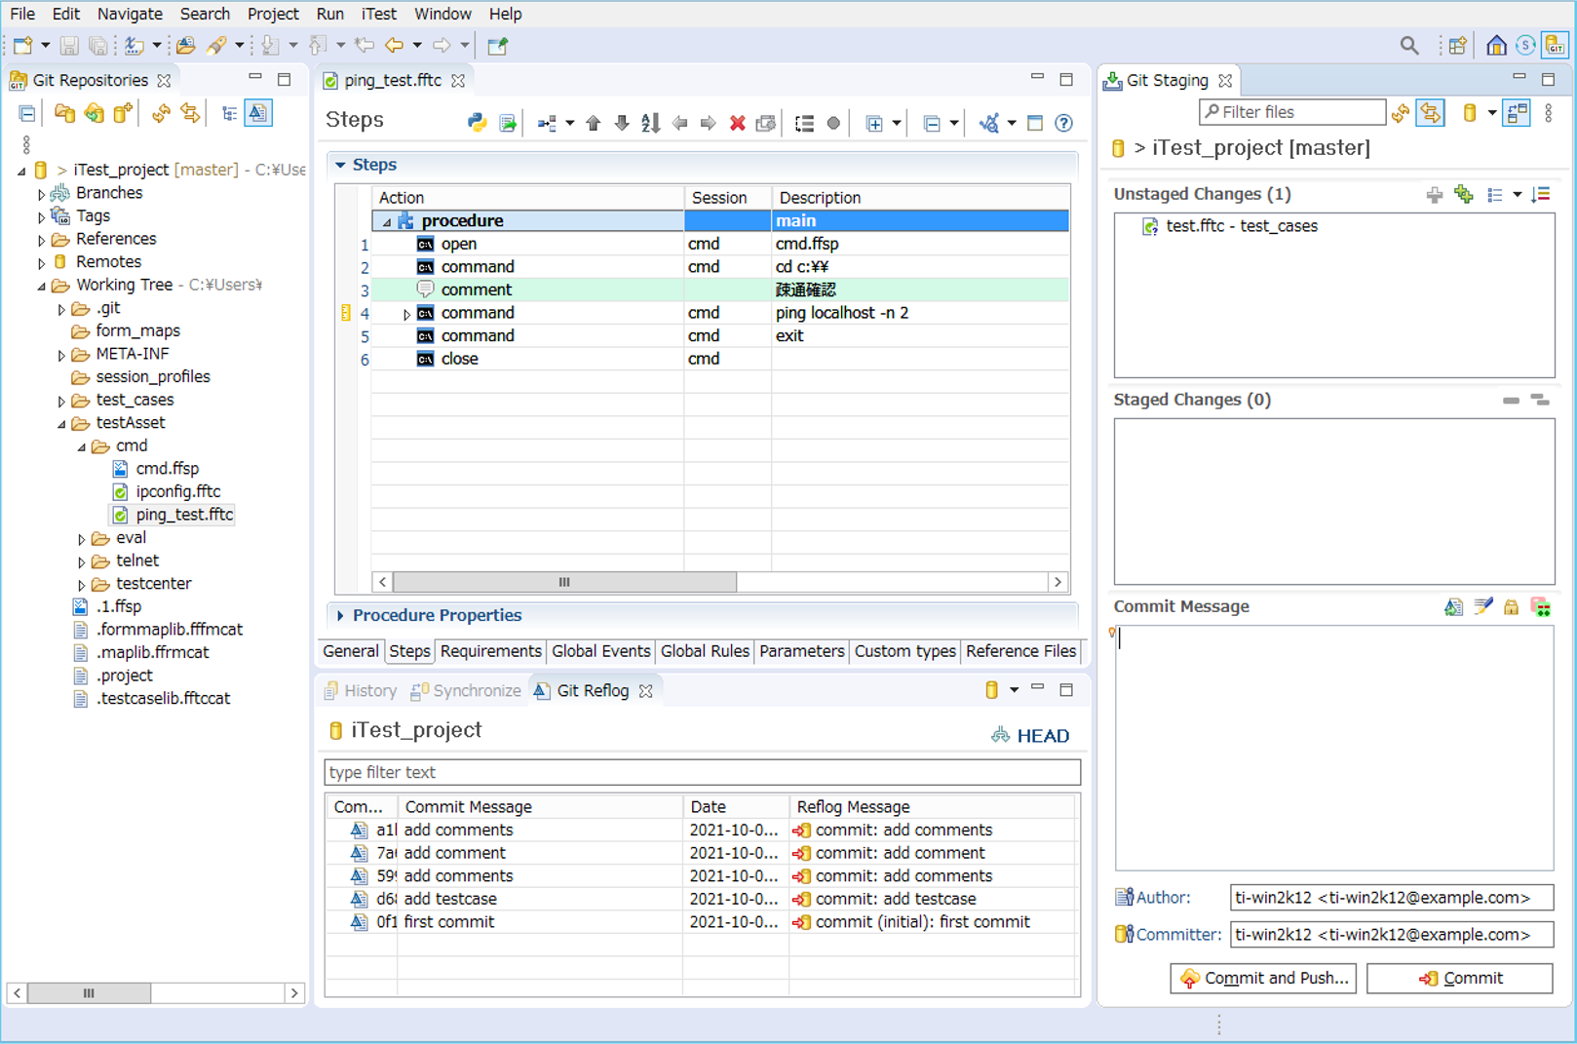This screenshot has height=1044, width=1577.
Task: Click the move step up arrow icon
Action: 593,123
